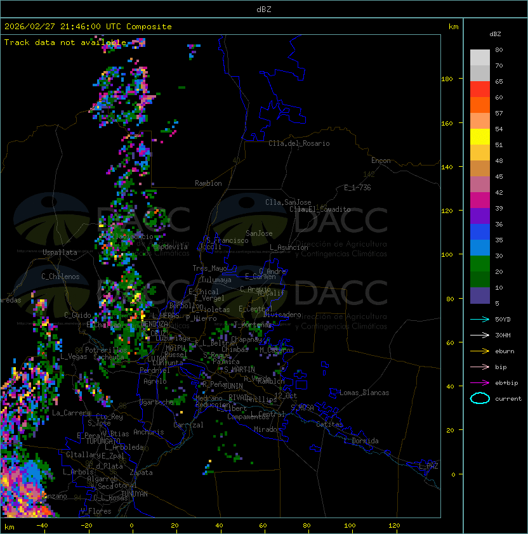Click the 'L_PAZ' place label

click(x=428, y=466)
